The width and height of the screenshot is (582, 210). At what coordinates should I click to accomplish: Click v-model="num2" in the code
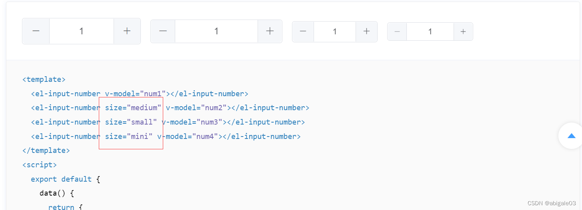(x=196, y=108)
